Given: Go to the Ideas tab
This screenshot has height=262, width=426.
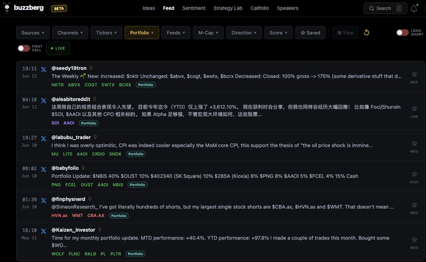Looking at the screenshot, I should pyautogui.click(x=148, y=8).
